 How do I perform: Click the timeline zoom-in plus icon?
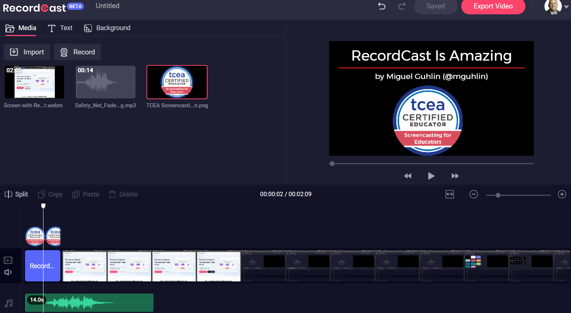click(x=562, y=194)
